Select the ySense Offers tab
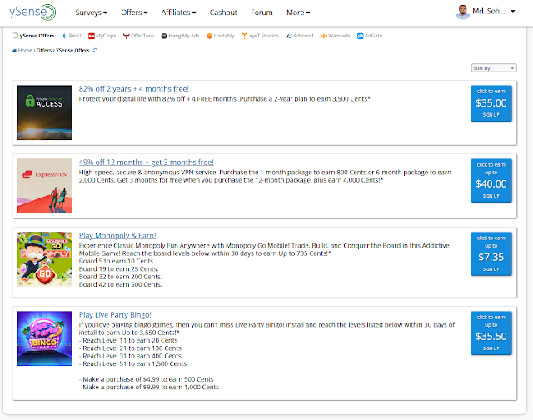This screenshot has height=420, width=533. click(33, 36)
